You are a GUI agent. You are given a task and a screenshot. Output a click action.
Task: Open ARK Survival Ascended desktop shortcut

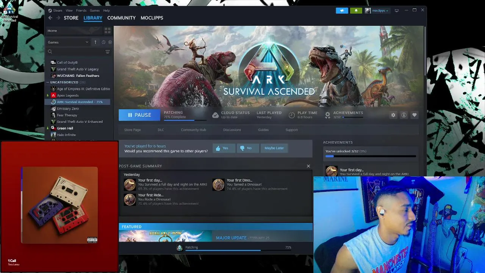click(9, 13)
